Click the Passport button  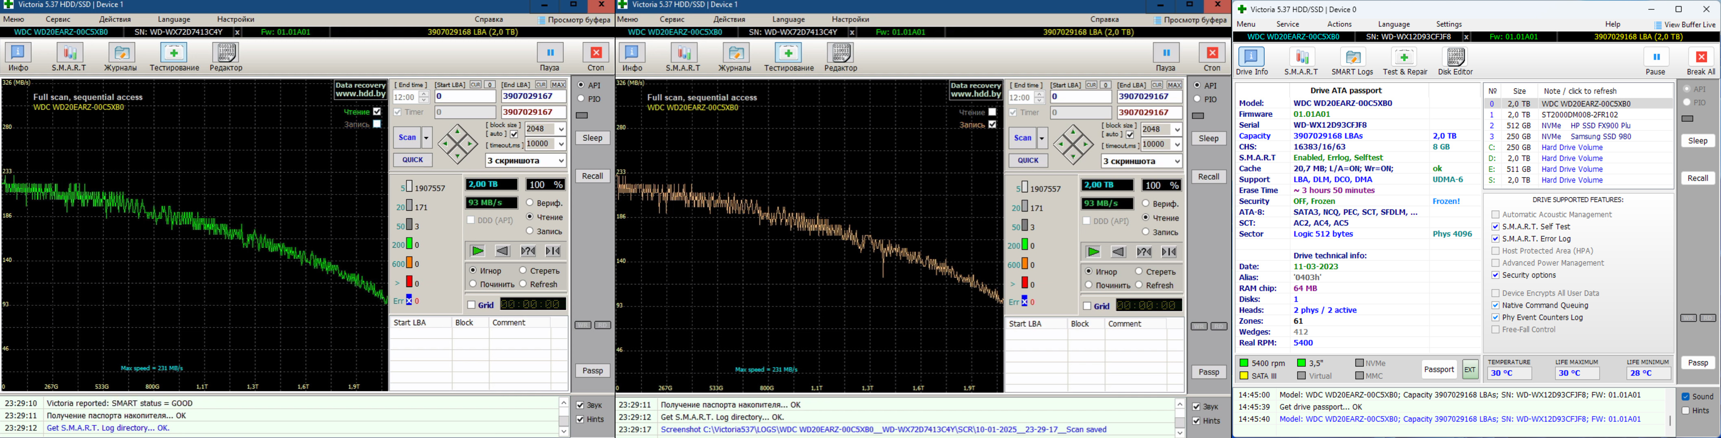[1438, 369]
